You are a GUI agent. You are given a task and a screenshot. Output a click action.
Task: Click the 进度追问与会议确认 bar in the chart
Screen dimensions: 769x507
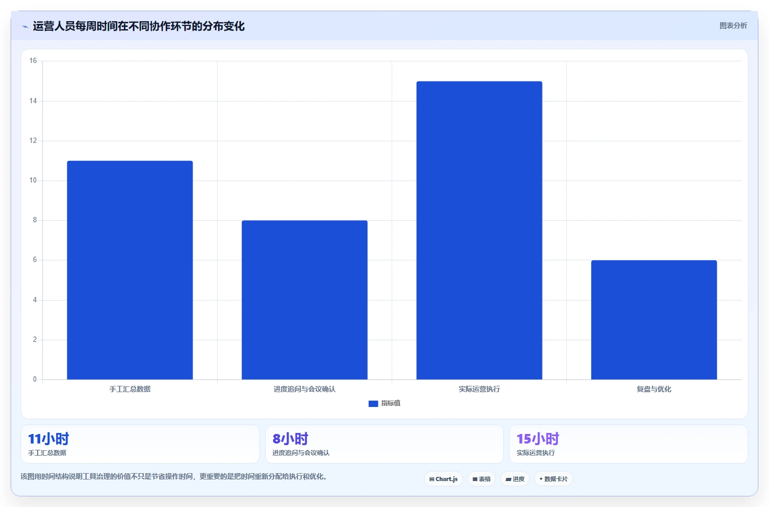pos(304,300)
